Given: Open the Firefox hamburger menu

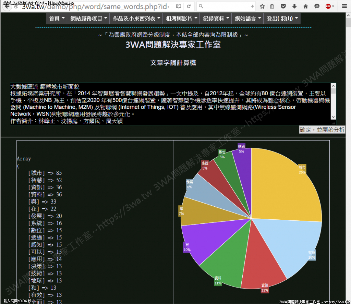Looking at the screenshot, I should 344,6.
